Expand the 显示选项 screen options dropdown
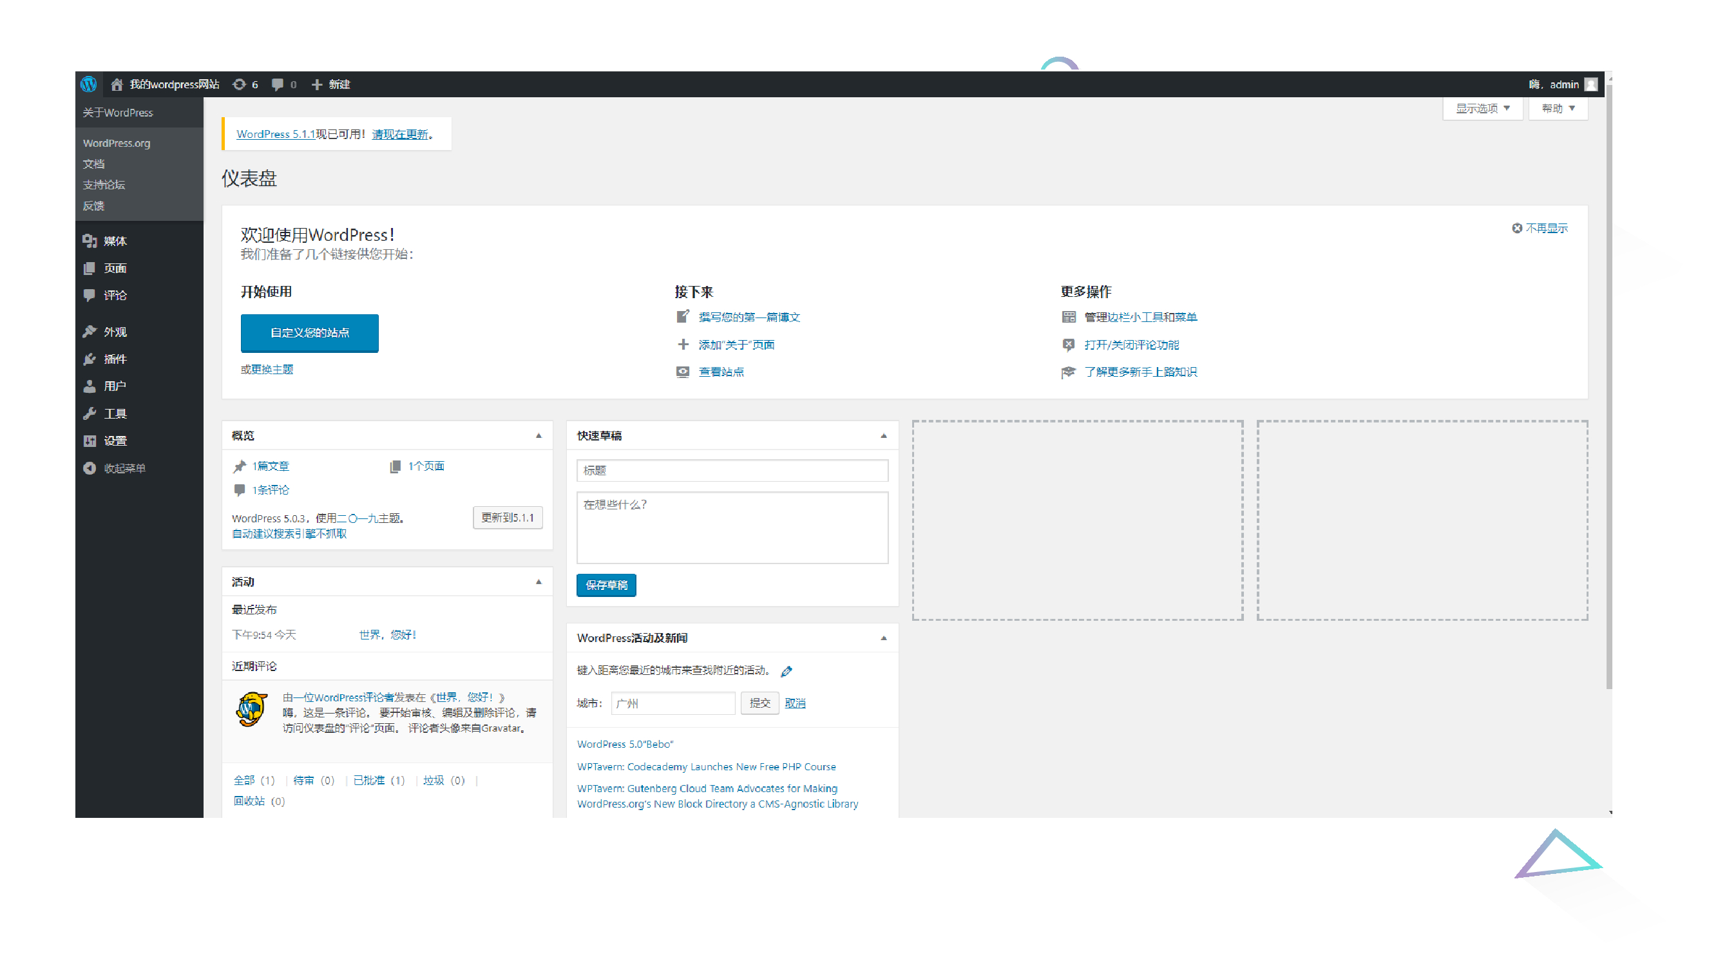The image size is (1718, 966). click(x=1482, y=108)
